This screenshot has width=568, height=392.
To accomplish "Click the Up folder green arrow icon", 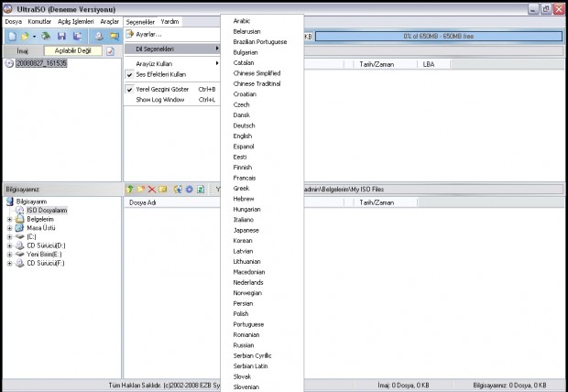I will point(129,189).
